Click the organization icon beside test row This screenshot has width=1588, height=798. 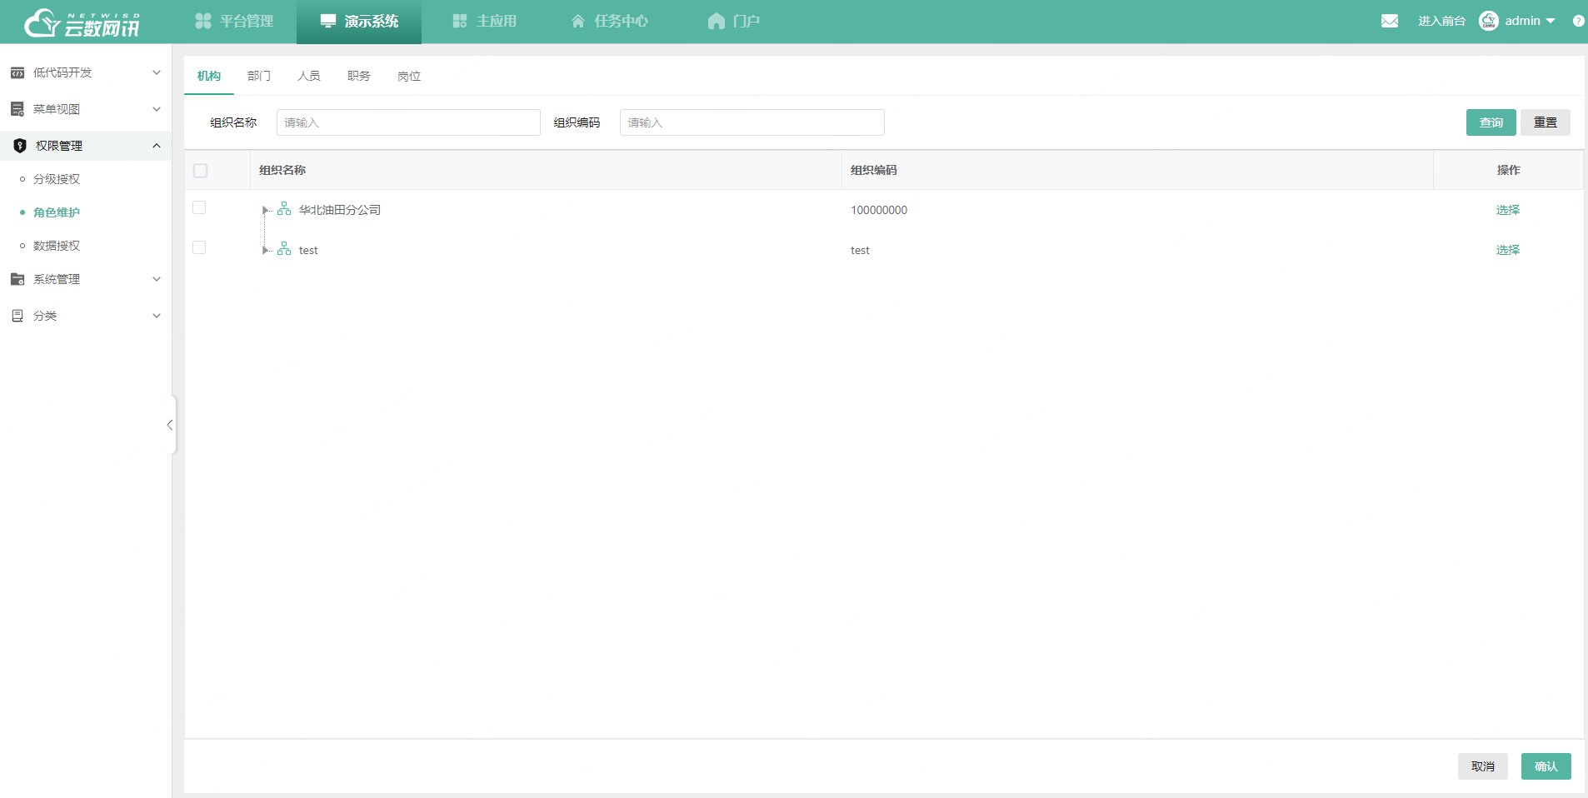[x=284, y=249]
